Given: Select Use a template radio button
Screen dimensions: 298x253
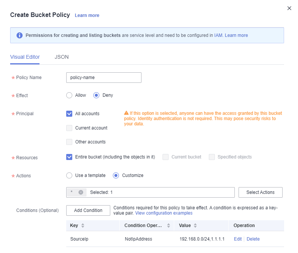Looking at the screenshot, I should pos(69,175).
